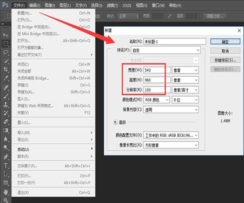The image size is (244, 203).
Task: Select the Eraser tool
Action: (6, 121)
